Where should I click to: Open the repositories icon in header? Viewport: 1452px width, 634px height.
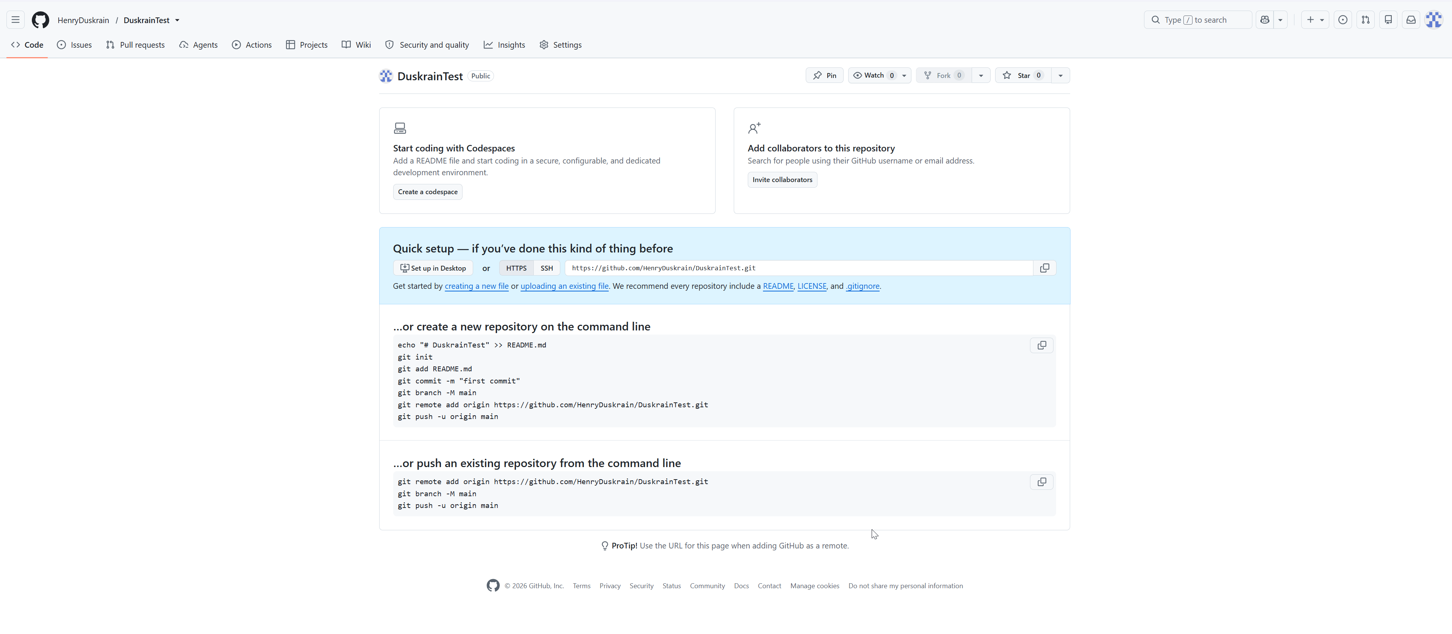click(x=1388, y=20)
